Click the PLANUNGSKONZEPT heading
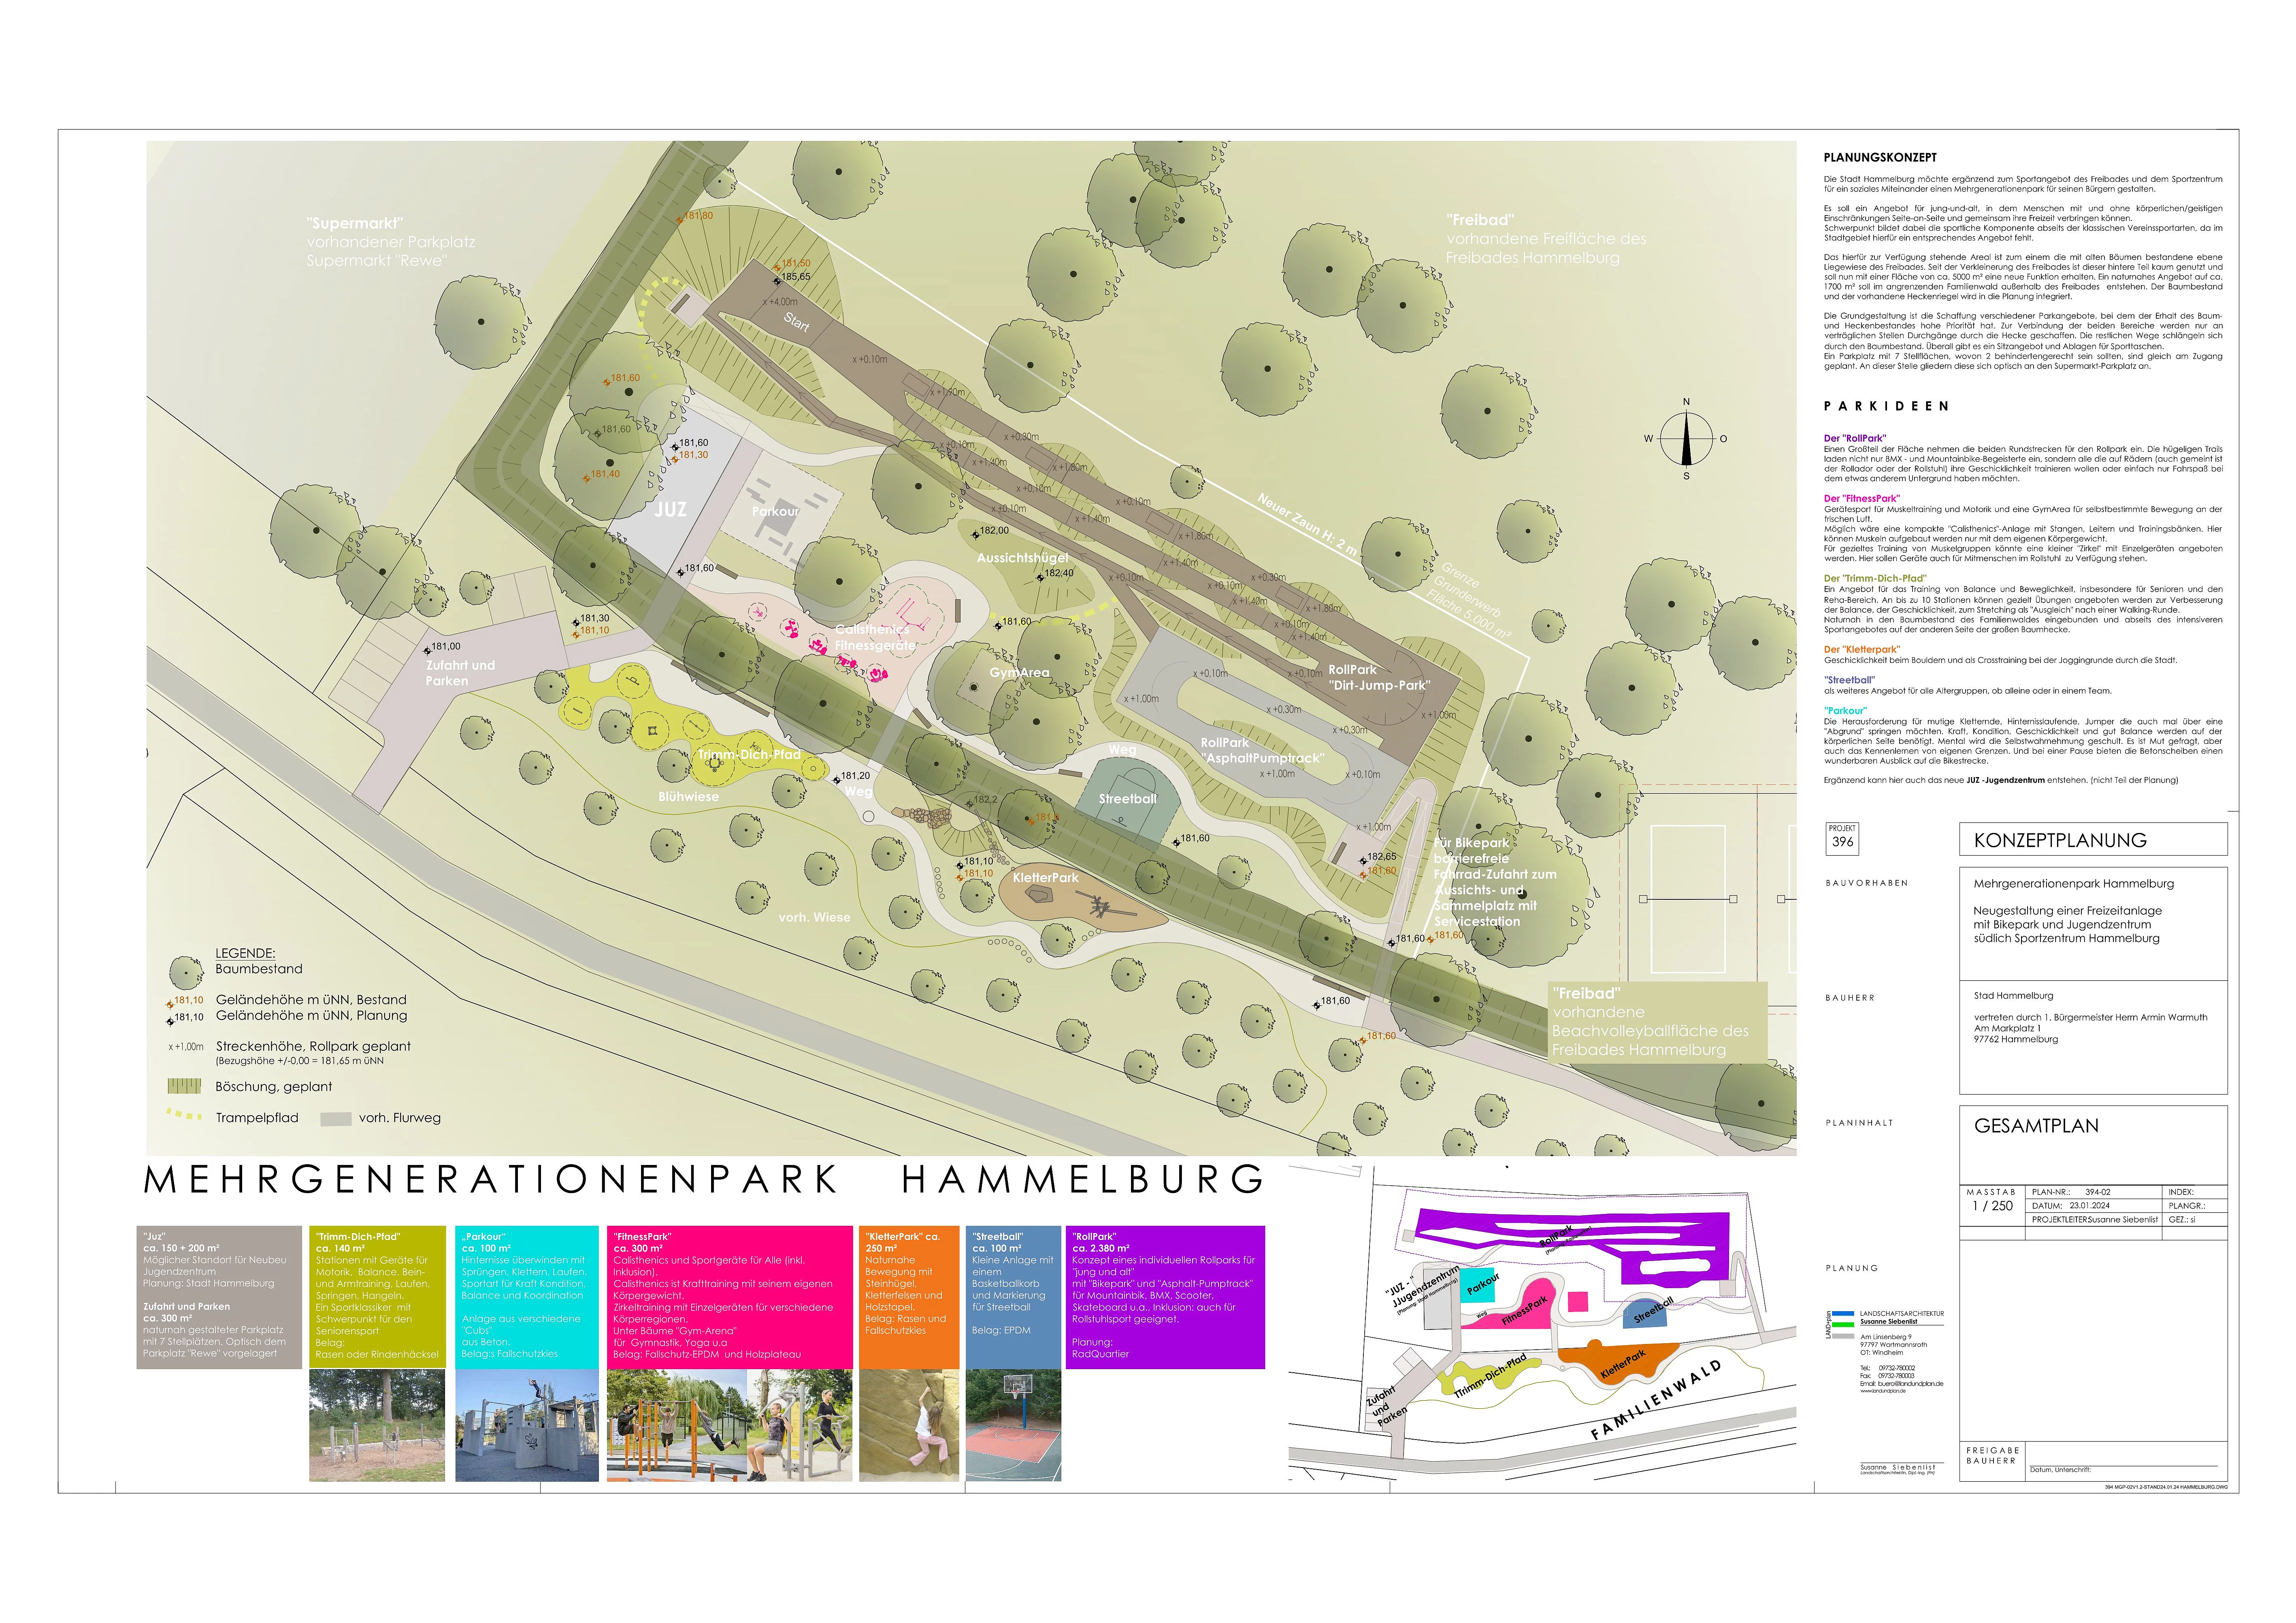Viewport: 2296px width, 1623px height. click(x=1880, y=157)
